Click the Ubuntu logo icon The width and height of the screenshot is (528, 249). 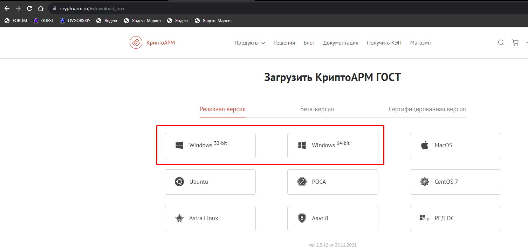click(179, 182)
